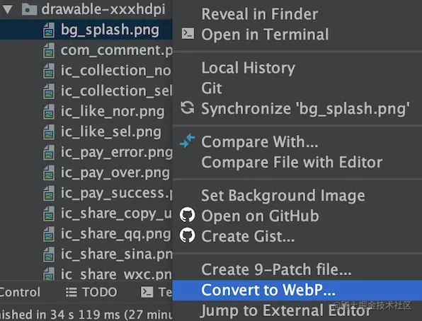The image size is (422, 321).
Task: Click the blue Compare With arrows icon
Action: [188, 141]
